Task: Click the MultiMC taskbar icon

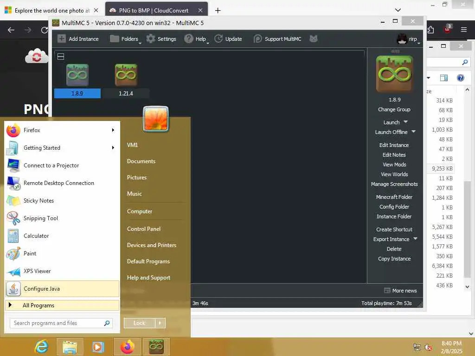Action: click(x=156, y=347)
